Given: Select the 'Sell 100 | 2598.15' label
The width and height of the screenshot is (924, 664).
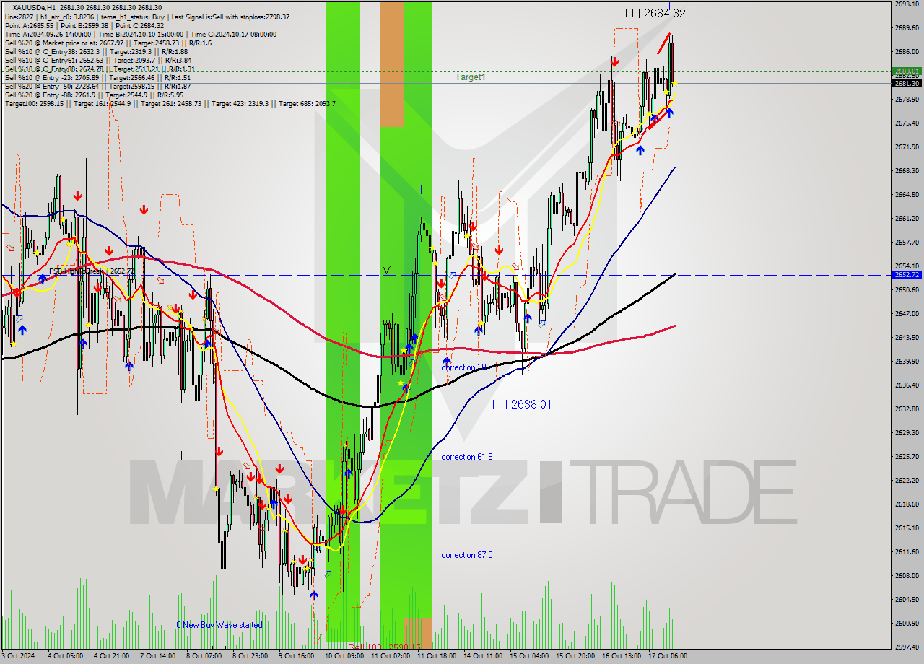Looking at the screenshot, I should click(x=384, y=646).
